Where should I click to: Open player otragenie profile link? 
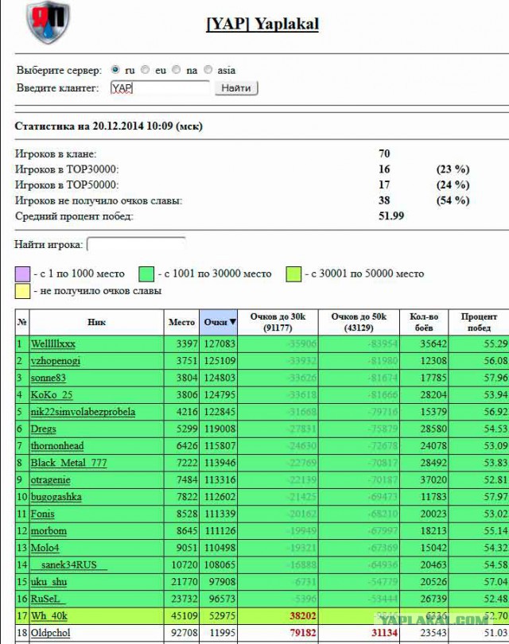(x=51, y=480)
